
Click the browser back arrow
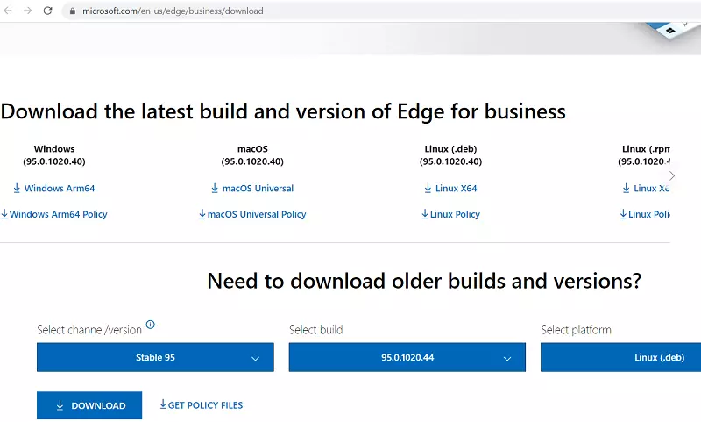pos(9,11)
